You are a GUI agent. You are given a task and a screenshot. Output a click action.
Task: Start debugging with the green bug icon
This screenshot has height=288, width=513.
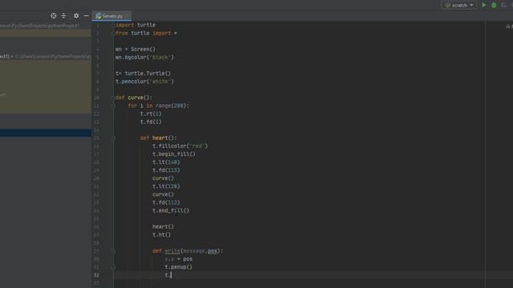tap(494, 6)
